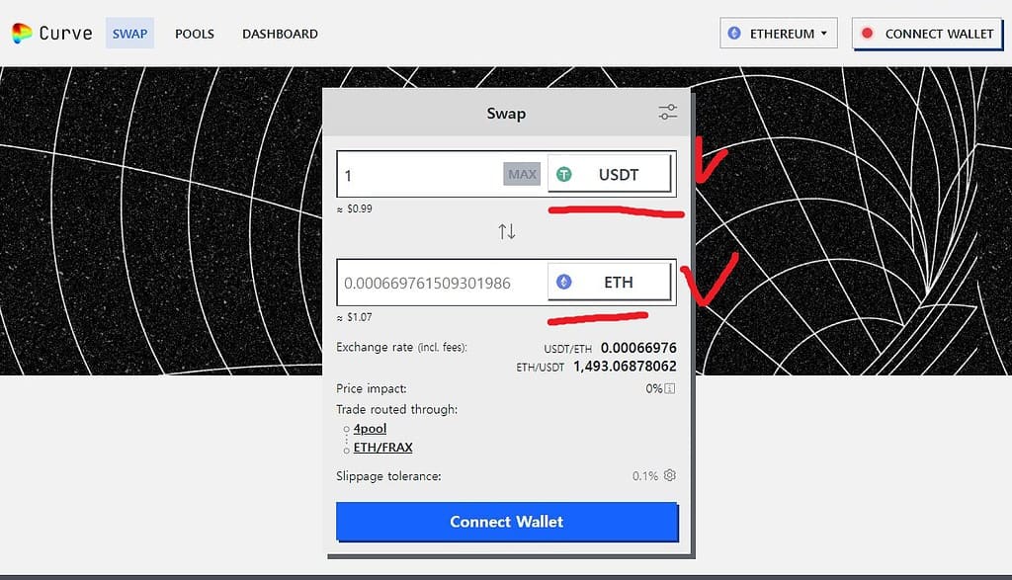
Task: Click the Curve logo
Action: 52,33
